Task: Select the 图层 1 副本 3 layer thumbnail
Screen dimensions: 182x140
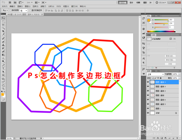Action: click(x=152, y=86)
